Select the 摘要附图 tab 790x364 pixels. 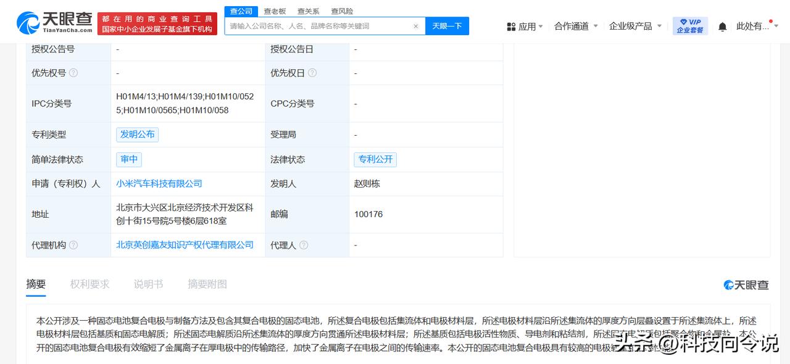click(x=207, y=284)
